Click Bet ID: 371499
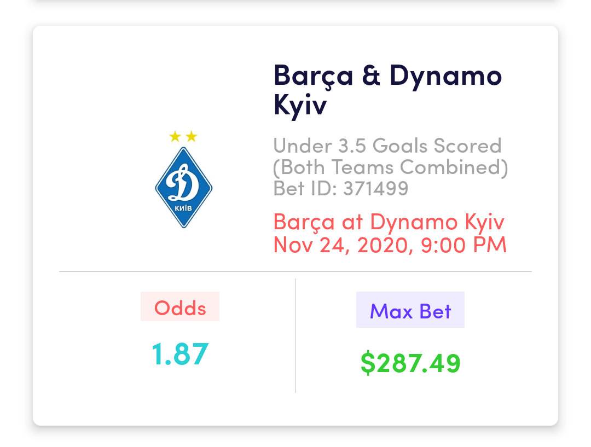Image resolution: width=591 pixels, height=447 pixels. pyautogui.click(x=340, y=188)
